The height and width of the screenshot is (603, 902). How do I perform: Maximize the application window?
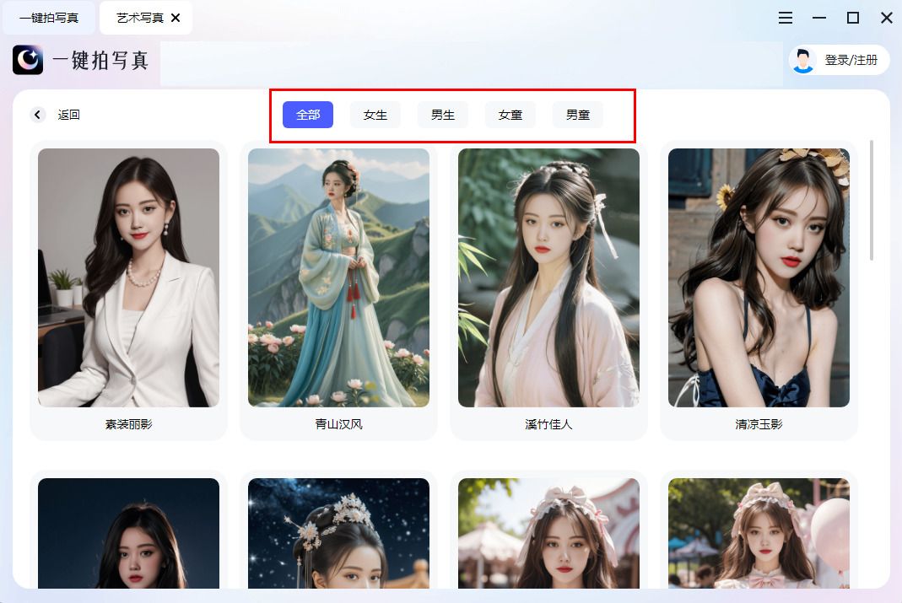pos(853,18)
